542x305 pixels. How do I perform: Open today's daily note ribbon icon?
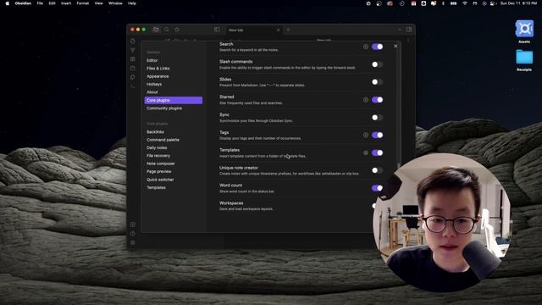tap(133, 68)
